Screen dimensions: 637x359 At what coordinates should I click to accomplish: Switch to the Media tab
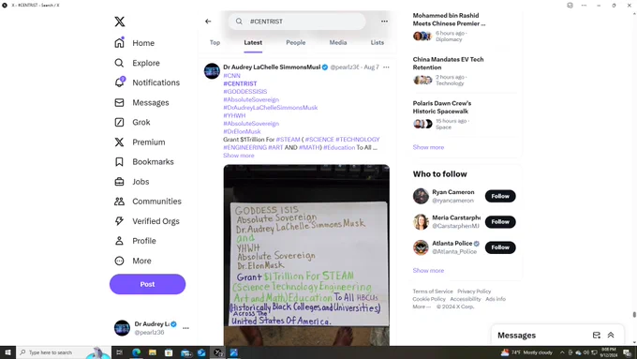point(338,43)
